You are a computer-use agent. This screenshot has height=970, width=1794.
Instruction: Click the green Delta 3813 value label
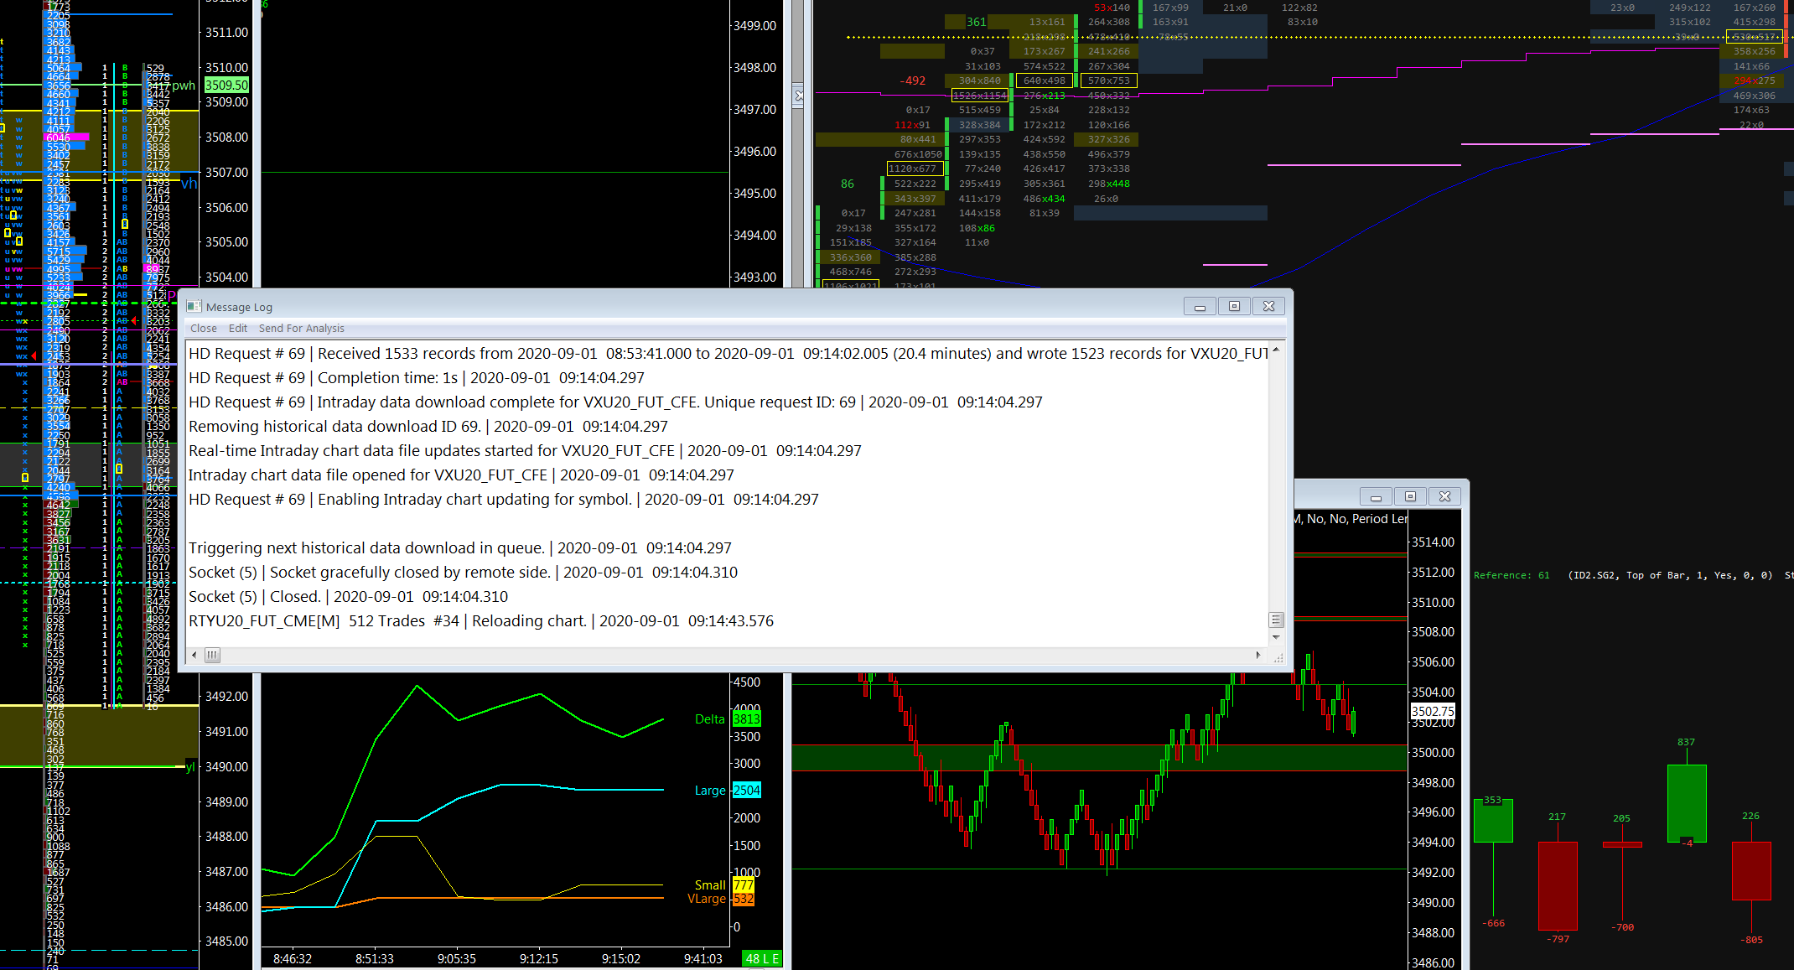tap(746, 719)
